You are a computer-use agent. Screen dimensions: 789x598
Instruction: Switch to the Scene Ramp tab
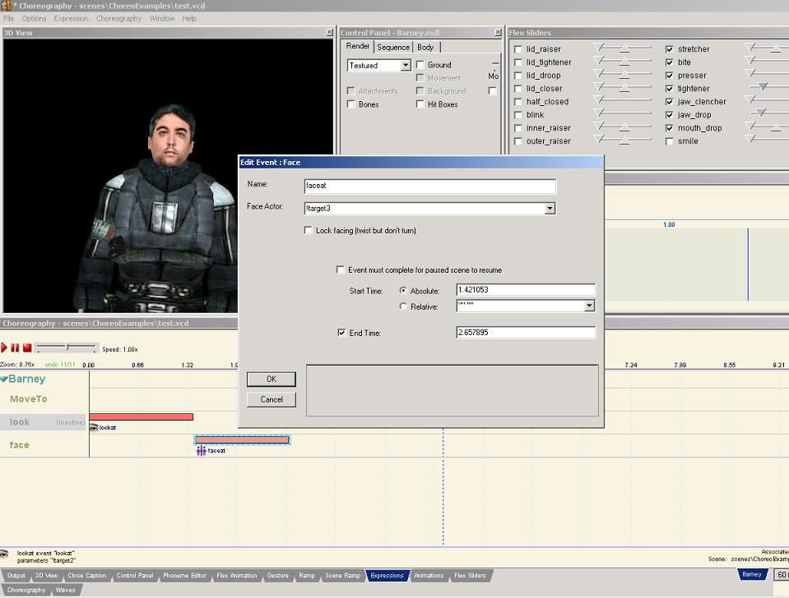343,575
